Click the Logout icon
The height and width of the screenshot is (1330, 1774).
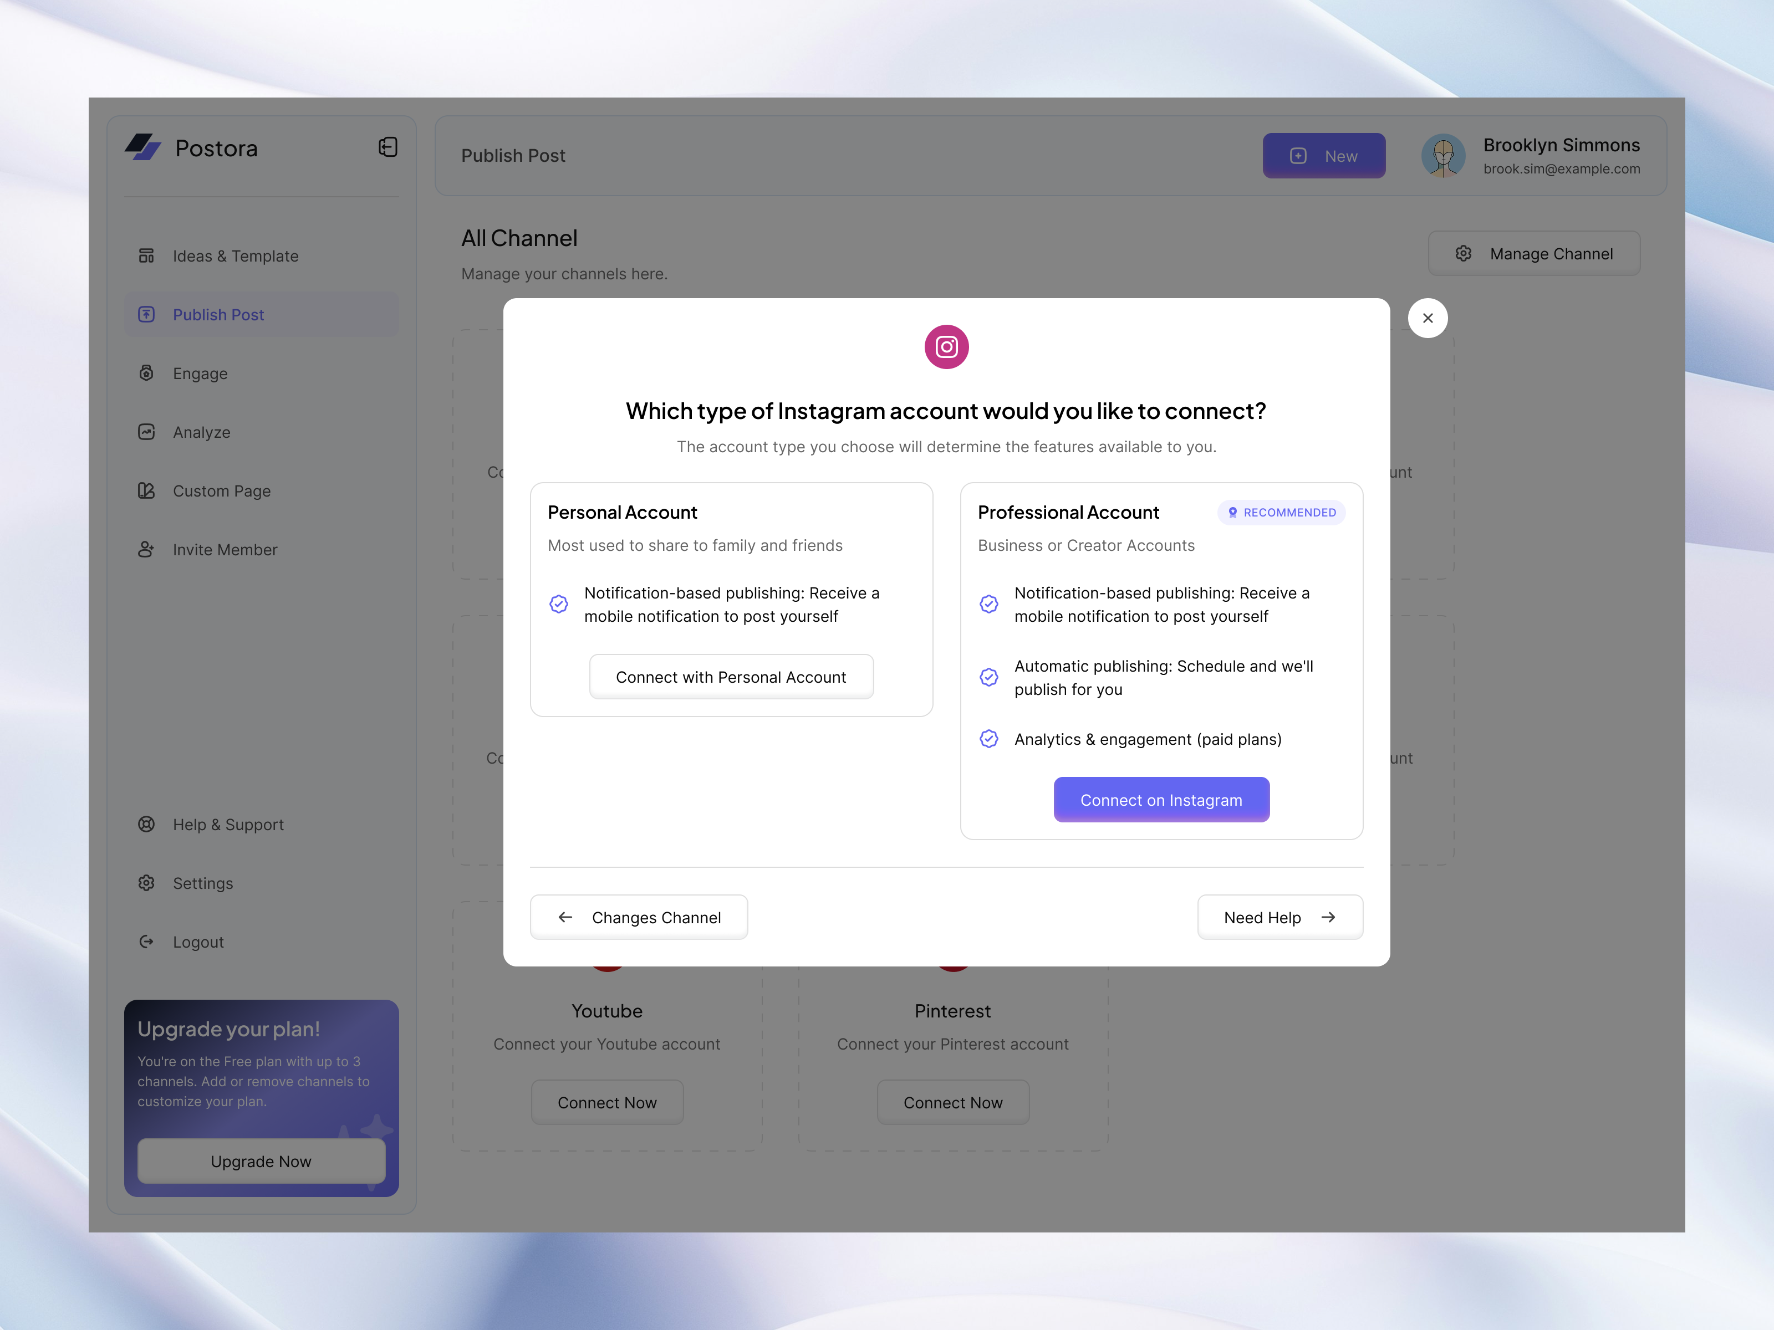tap(147, 941)
